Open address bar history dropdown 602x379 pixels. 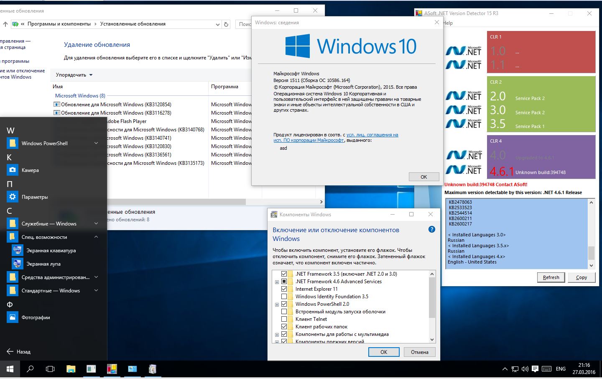click(x=217, y=24)
